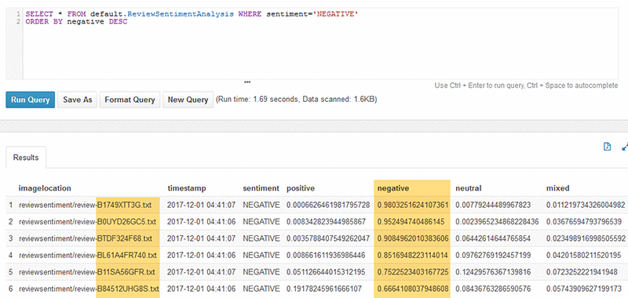Click line number 2 in editor gutter
628x298 pixels.
click(18, 22)
